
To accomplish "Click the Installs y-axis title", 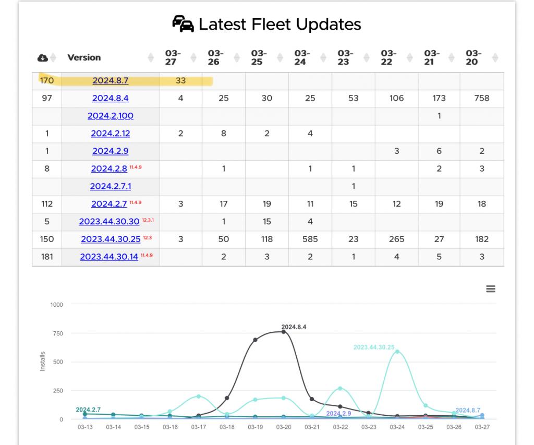I will (43, 361).
